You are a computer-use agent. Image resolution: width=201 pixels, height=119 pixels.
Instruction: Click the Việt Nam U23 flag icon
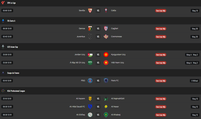(x=106, y=63)
